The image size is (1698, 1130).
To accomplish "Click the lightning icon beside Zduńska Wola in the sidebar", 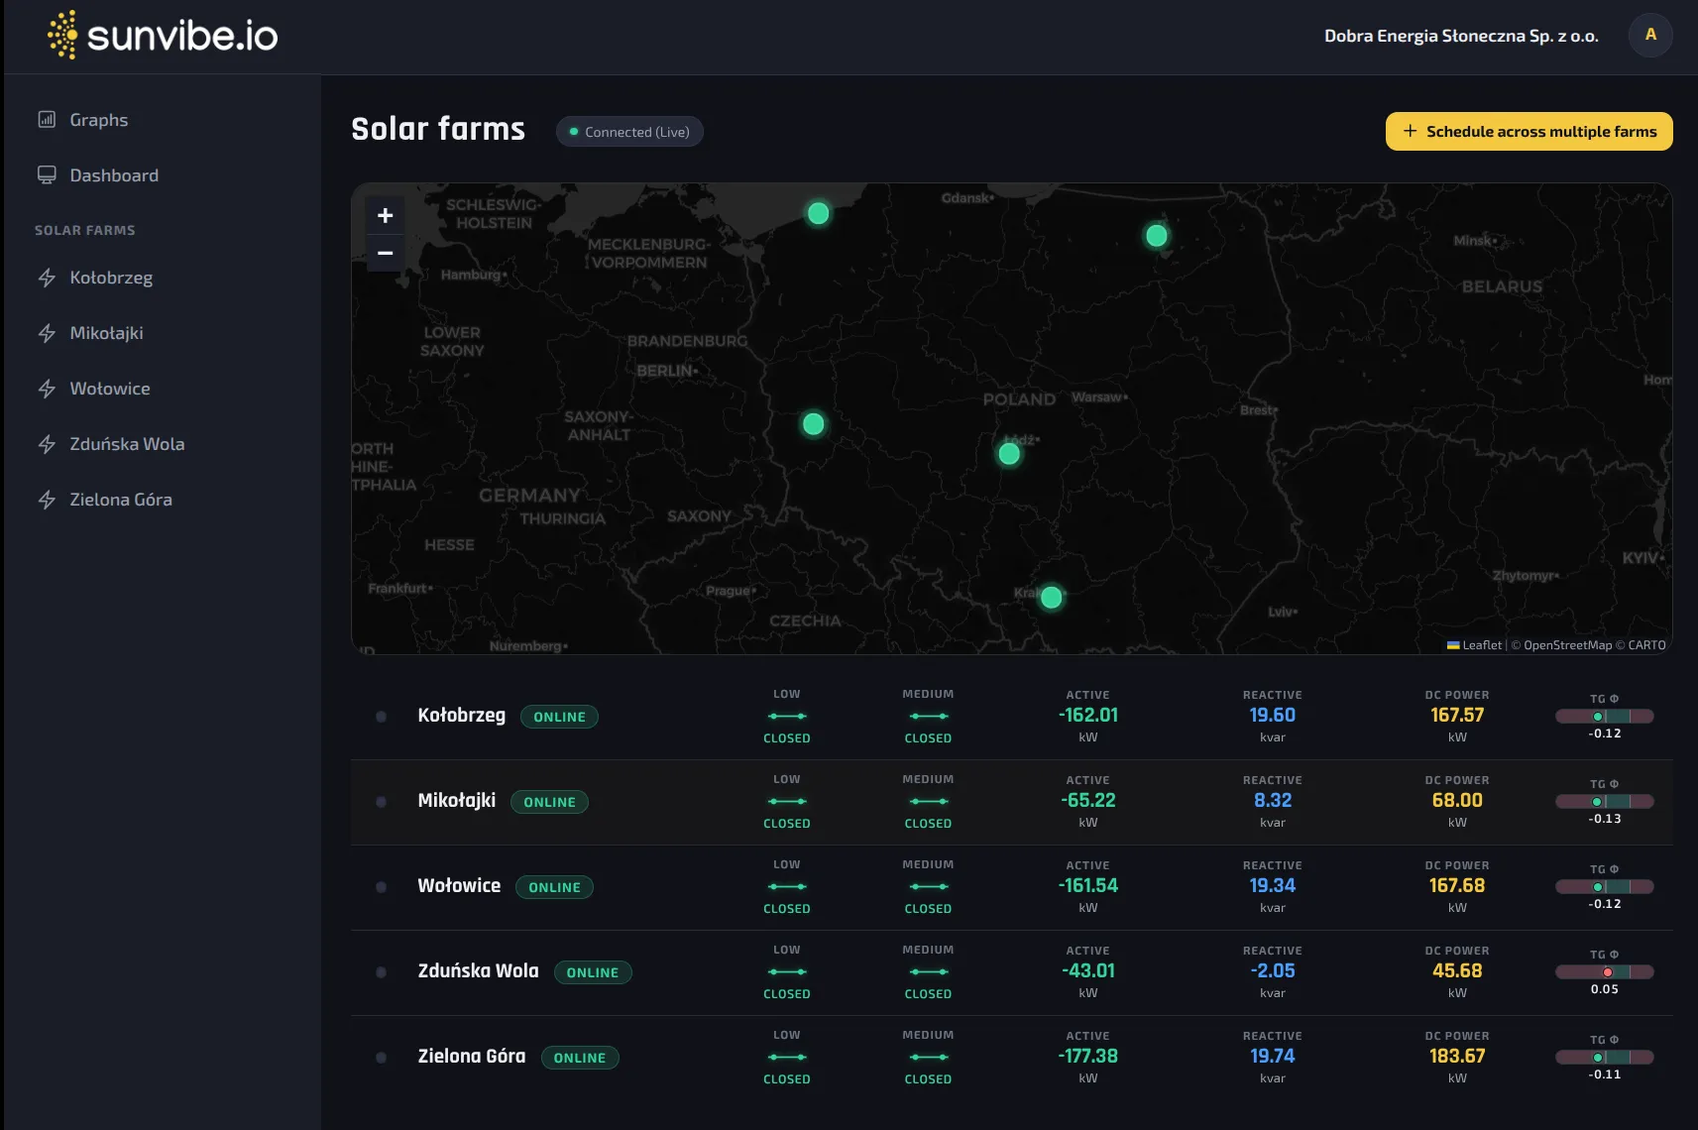I will pyautogui.click(x=47, y=445).
